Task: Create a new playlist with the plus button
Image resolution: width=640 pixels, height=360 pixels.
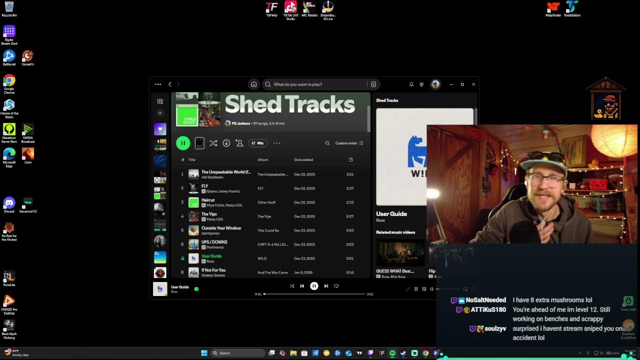Action: pyautogui.click(x=160, y=113)
